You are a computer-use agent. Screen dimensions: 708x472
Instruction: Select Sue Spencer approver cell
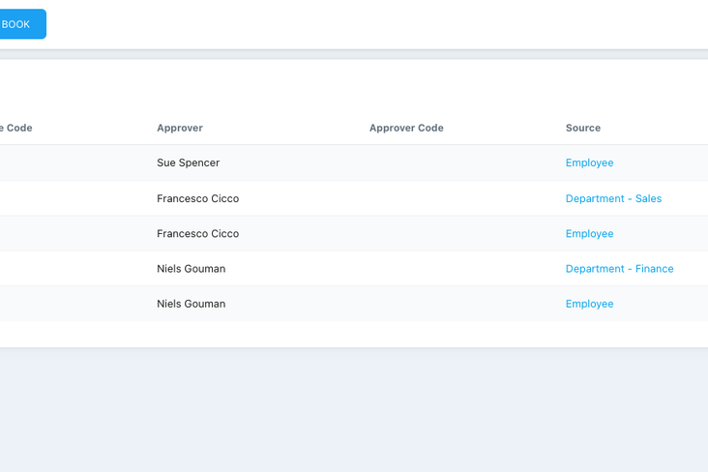(x=188, y=162)
